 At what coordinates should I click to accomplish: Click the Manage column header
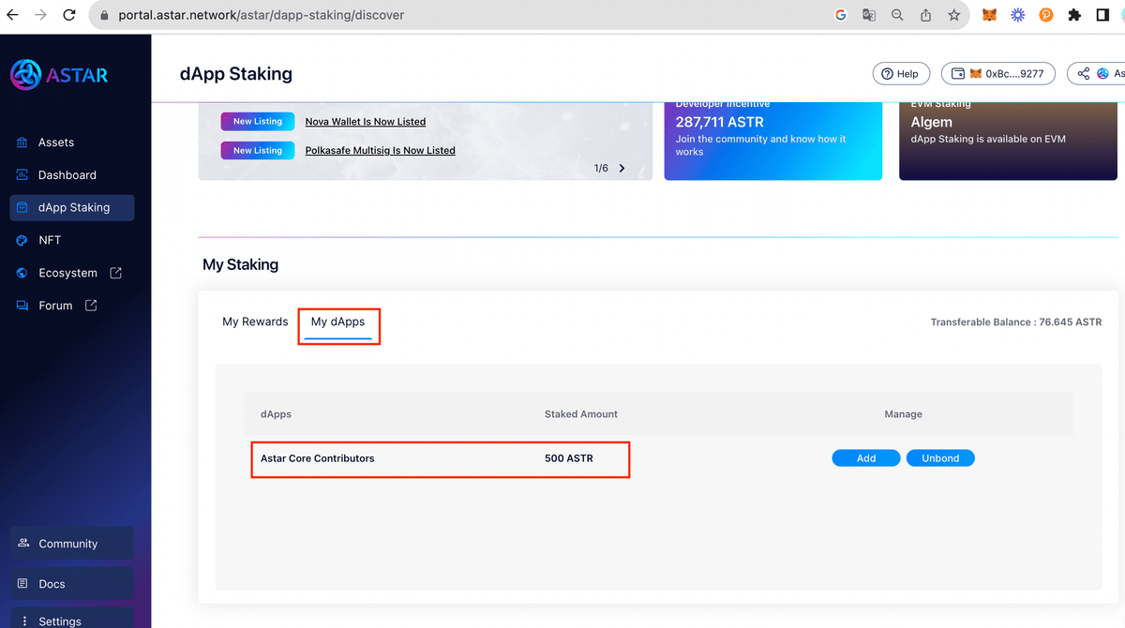tap(904, 414)
